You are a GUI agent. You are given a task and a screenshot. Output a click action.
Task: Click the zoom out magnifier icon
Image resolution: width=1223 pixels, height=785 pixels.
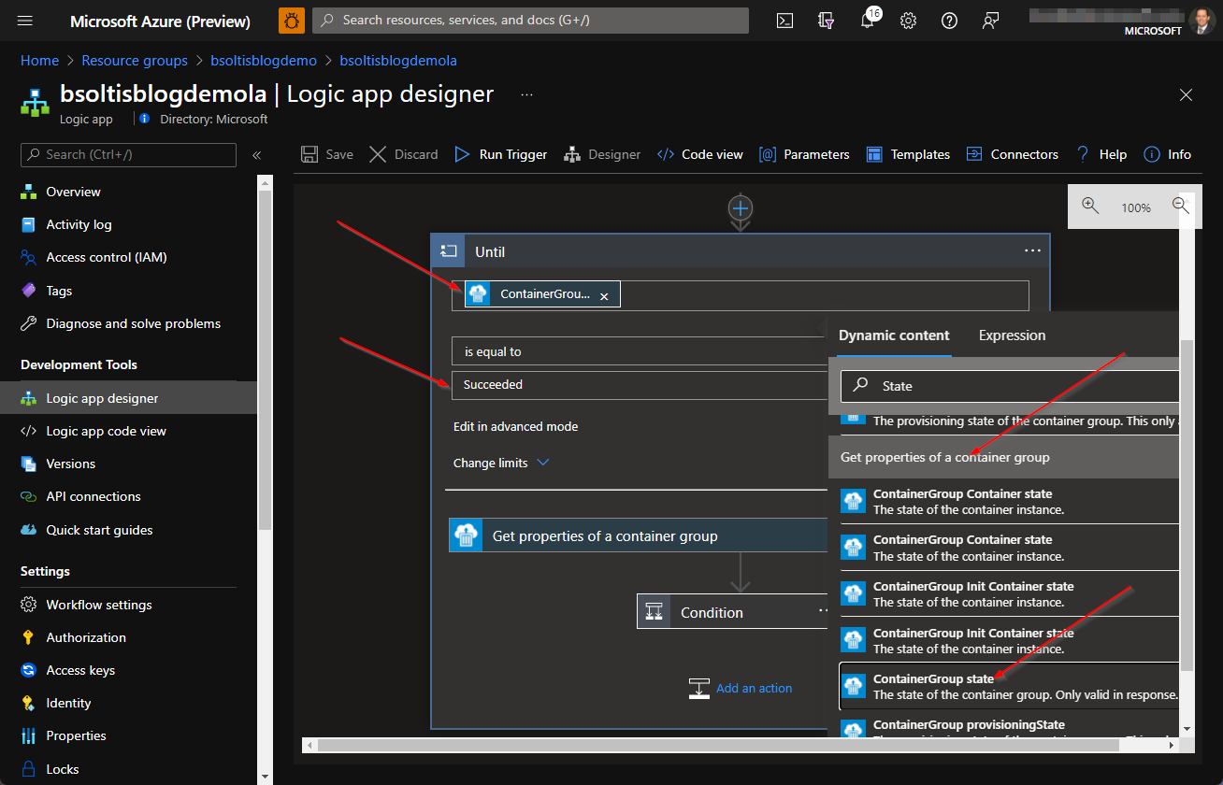[1180, 207]
